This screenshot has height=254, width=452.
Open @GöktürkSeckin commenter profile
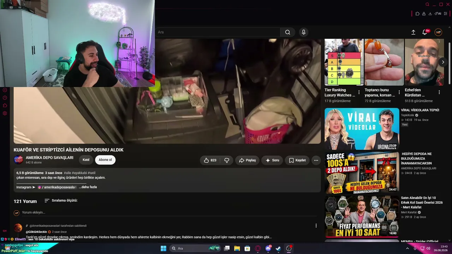click(36, 232)
